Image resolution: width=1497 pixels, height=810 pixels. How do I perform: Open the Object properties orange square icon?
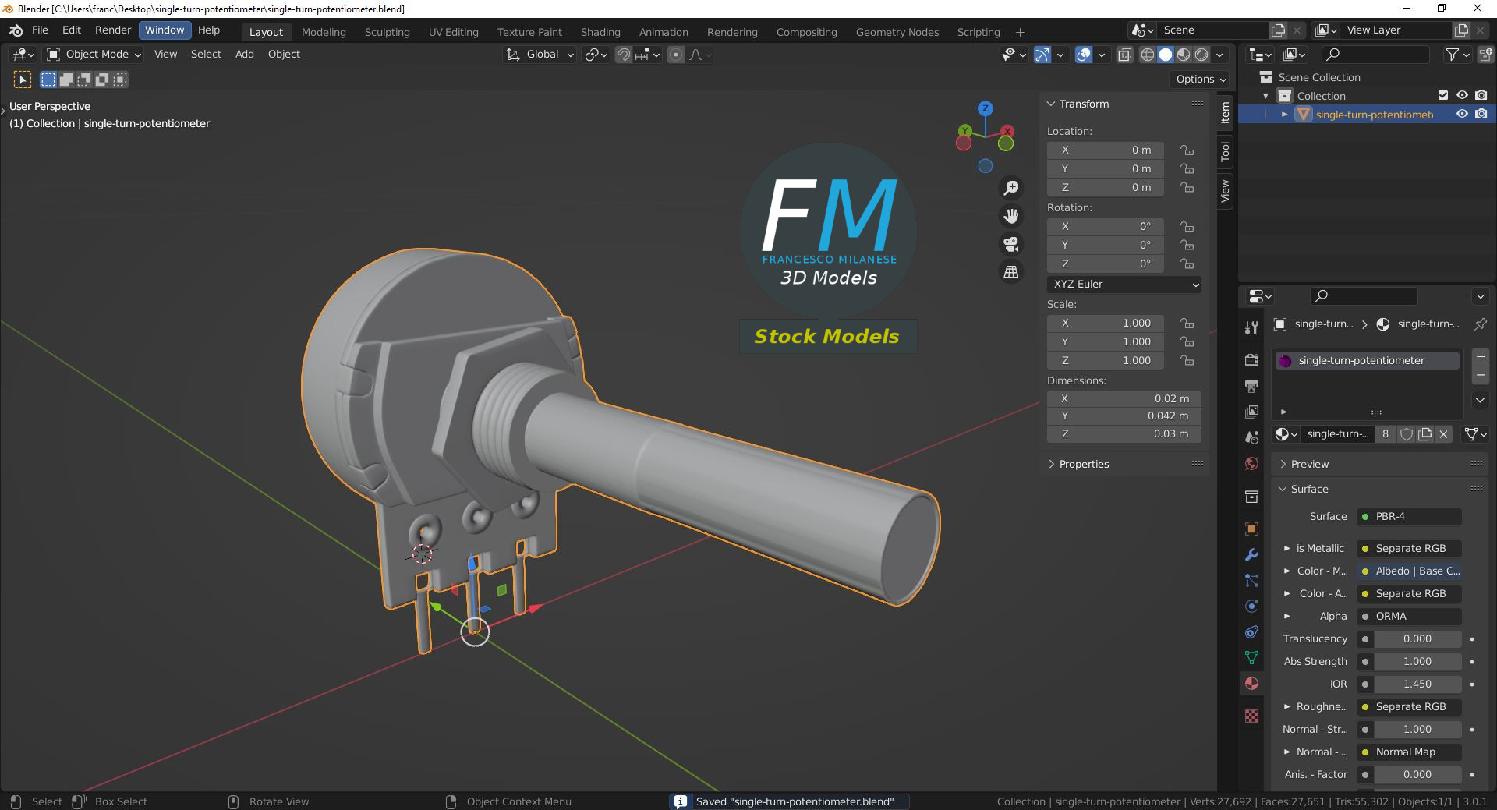click(x=1251, y=529)
